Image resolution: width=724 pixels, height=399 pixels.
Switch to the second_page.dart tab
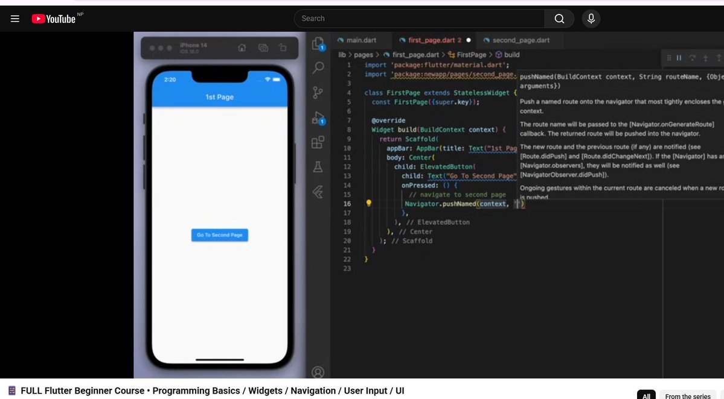point(516,40)
